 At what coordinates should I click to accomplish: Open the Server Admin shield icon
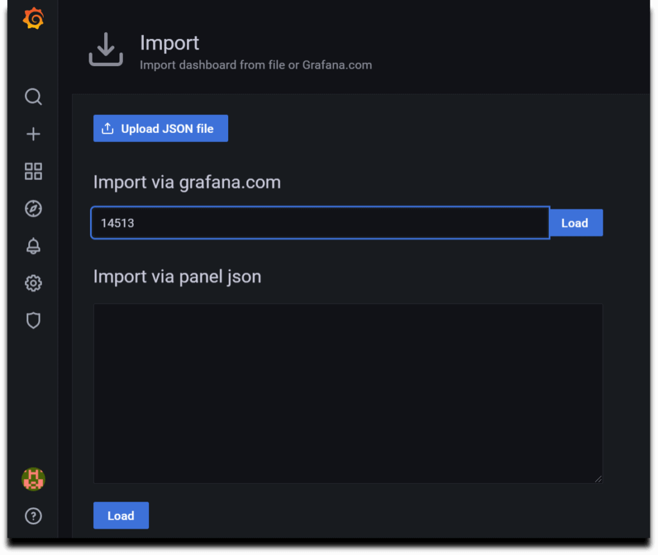pyautogui.click(x=33, y=321)
